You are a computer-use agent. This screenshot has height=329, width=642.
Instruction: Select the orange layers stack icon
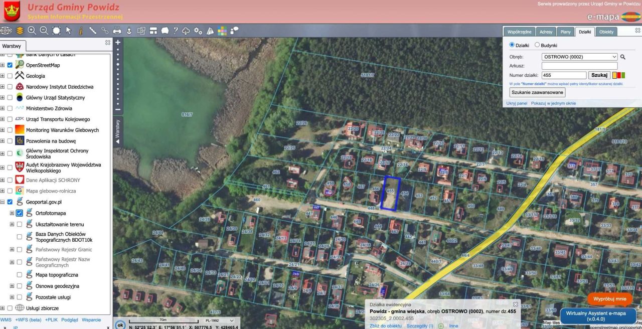pos(20,30)
